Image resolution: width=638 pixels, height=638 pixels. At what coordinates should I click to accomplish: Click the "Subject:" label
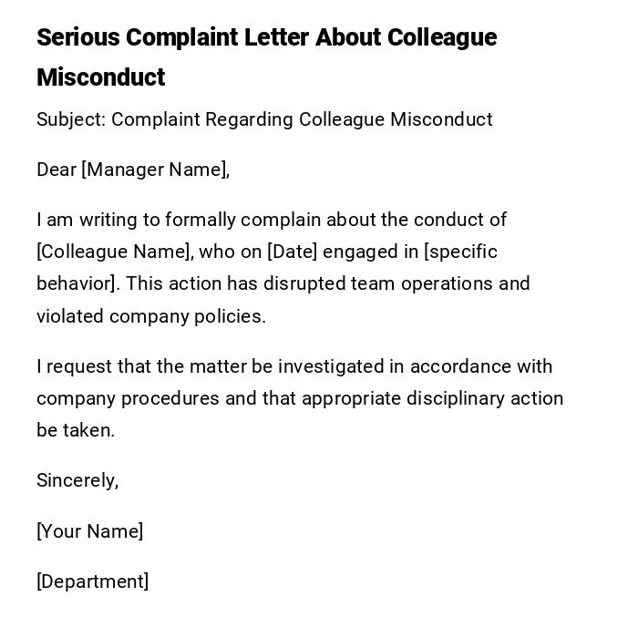70,119
